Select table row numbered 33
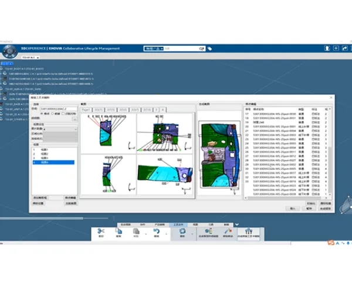 (286, 182)
